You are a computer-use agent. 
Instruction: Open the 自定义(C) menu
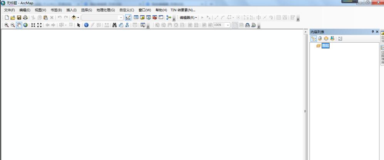(127, 10)
